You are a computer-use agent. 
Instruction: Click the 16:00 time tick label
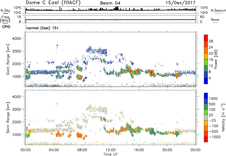click(139, 150)
